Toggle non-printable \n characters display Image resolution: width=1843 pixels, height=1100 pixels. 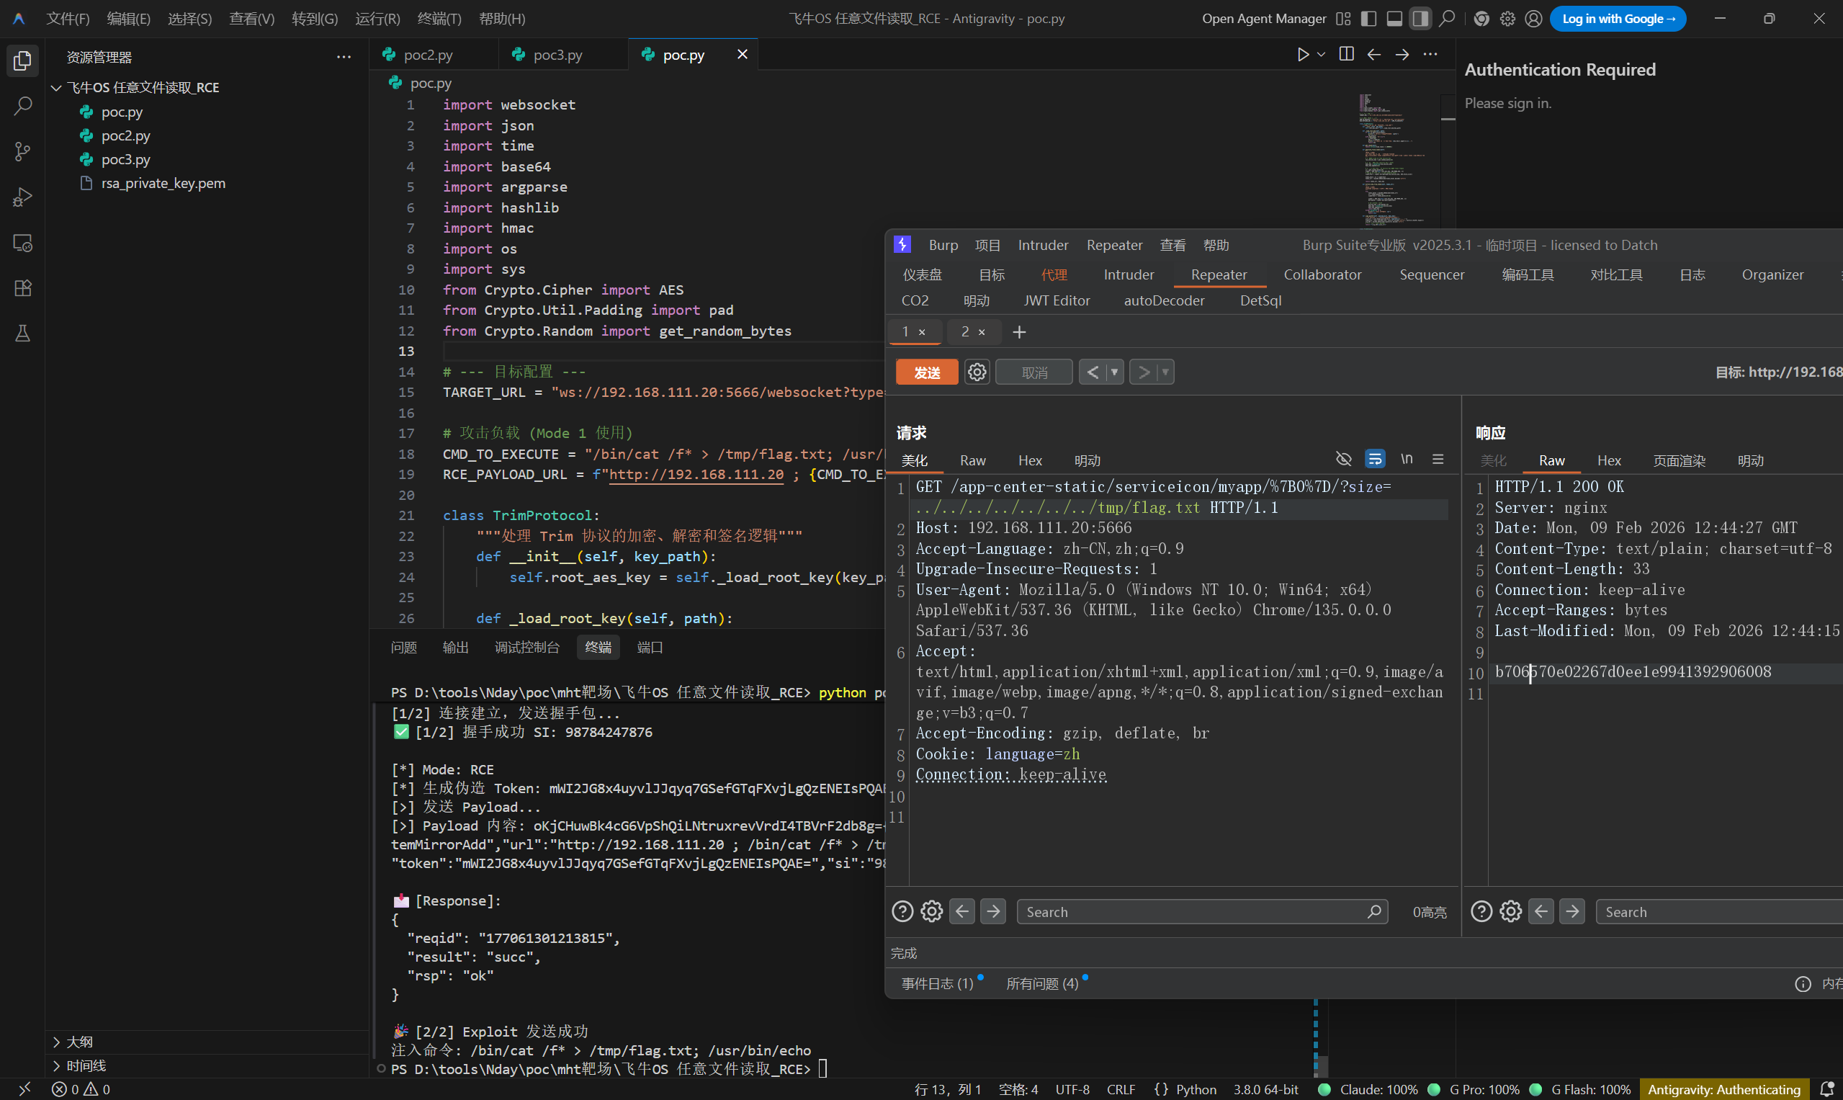1406,460
